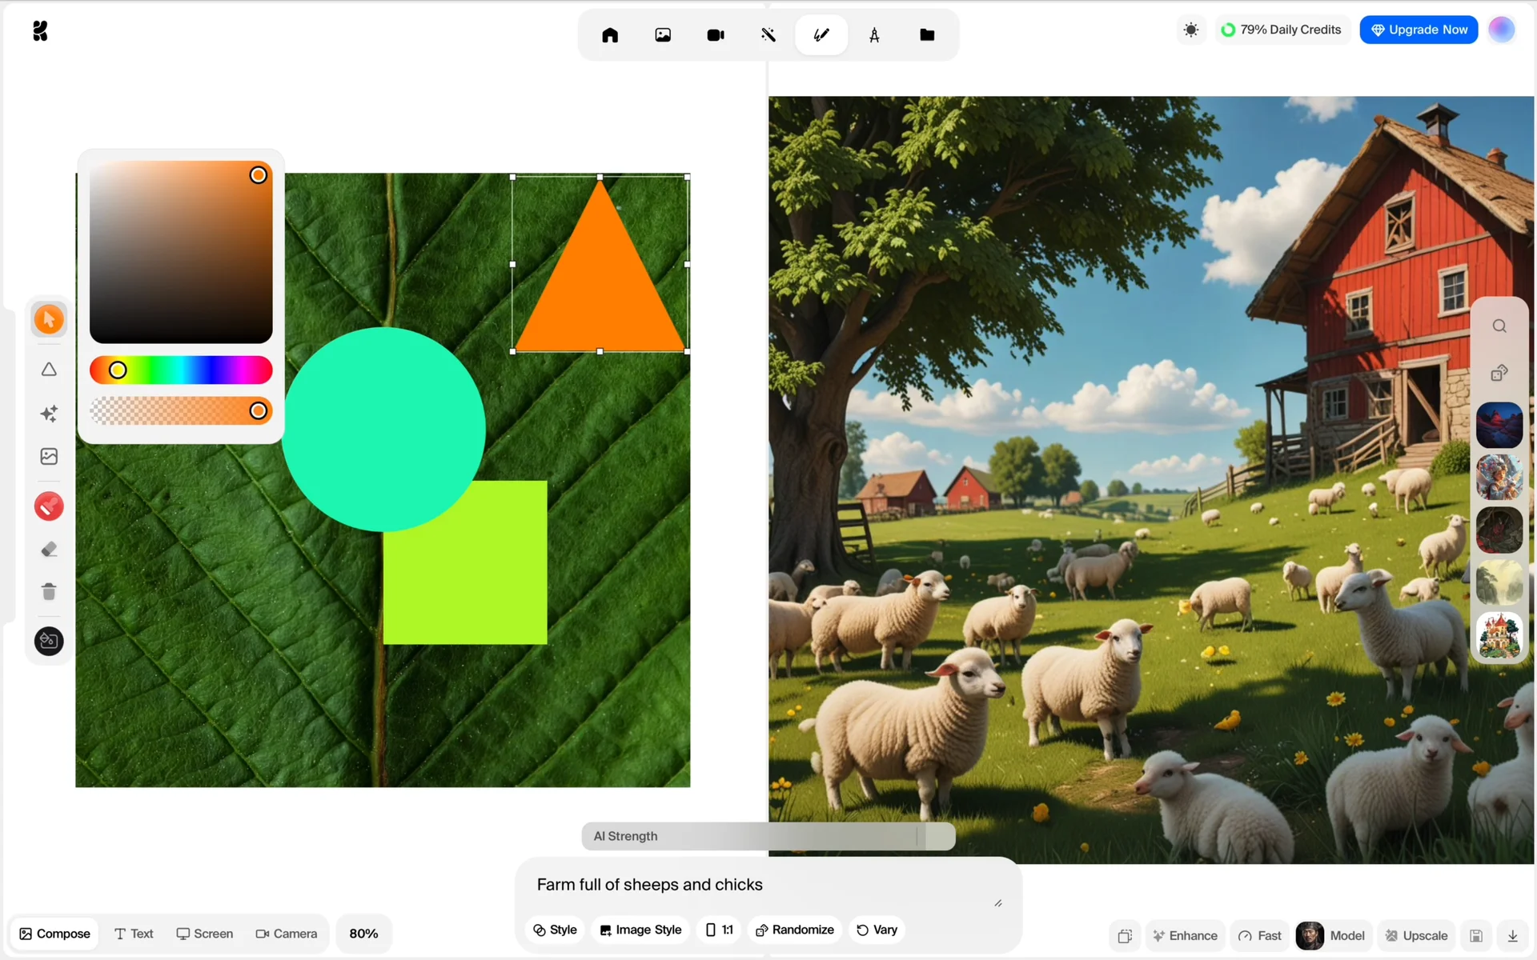Toggle Fast generation mode
1537x960 pixels.
[1260, 935]
